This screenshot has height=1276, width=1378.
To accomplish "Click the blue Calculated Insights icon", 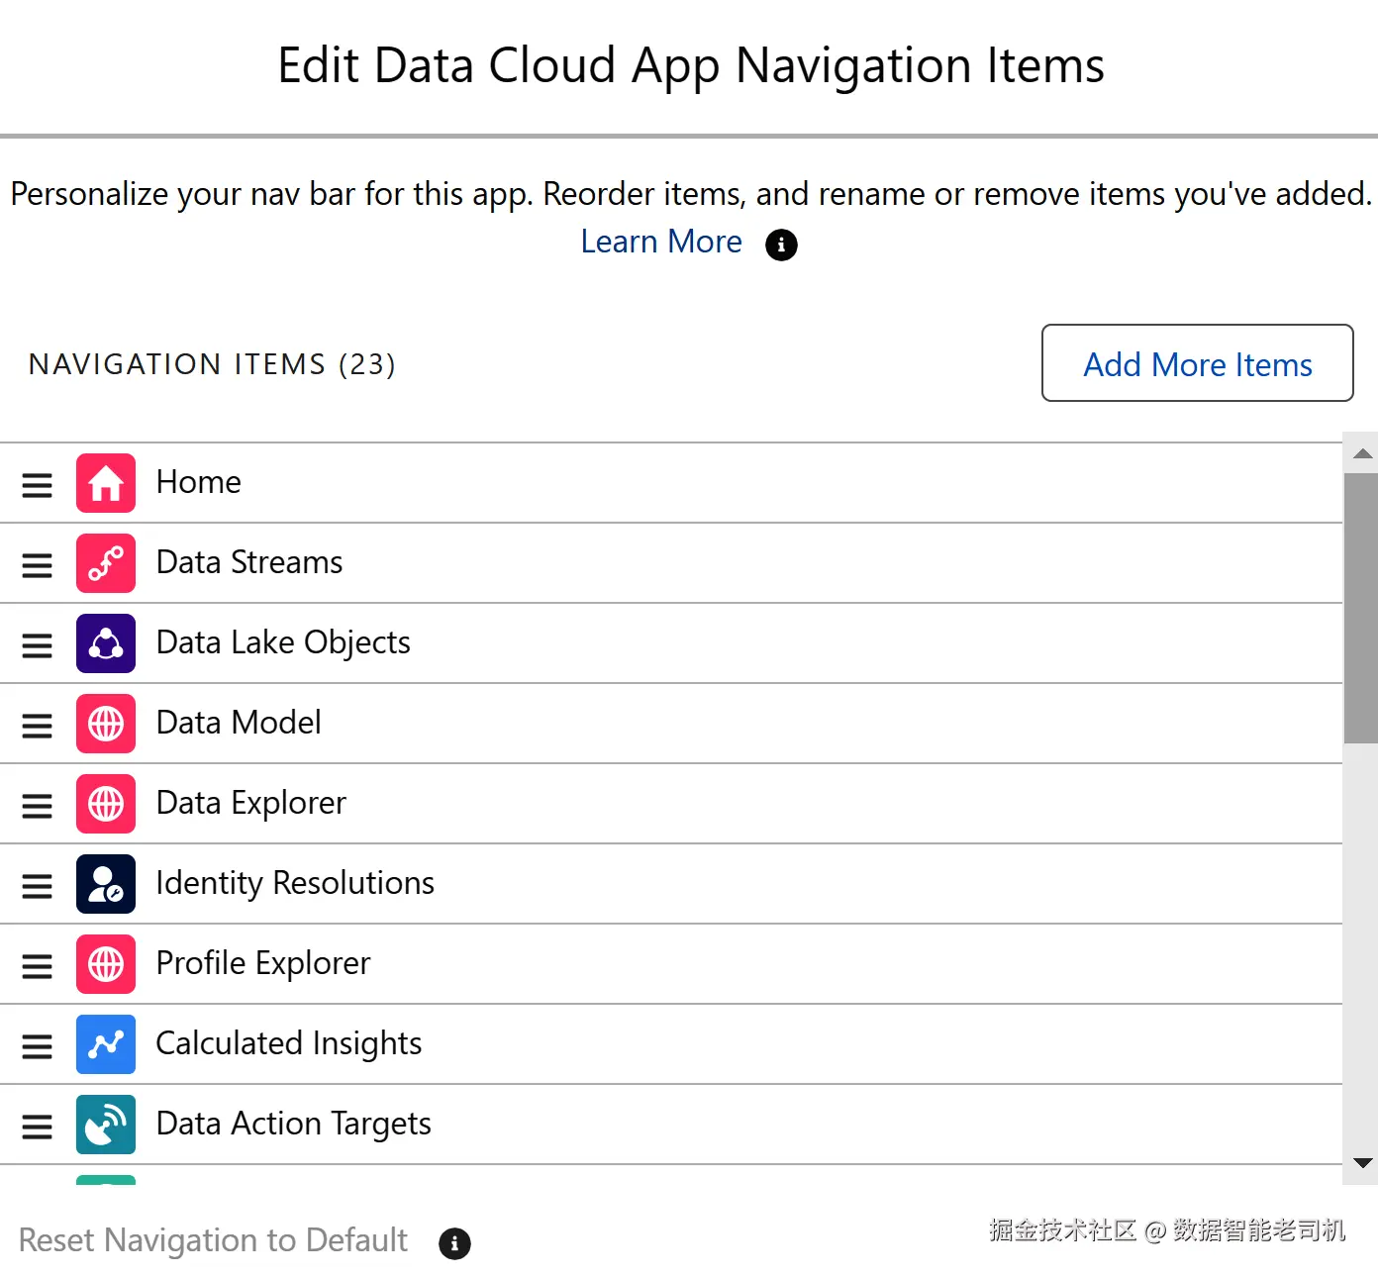I will 106,1044.
